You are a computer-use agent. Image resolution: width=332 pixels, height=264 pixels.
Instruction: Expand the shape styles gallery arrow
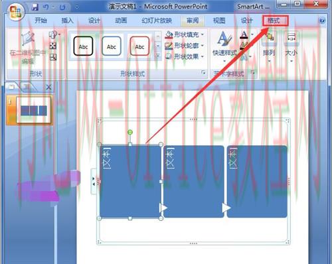click(158, 56)
